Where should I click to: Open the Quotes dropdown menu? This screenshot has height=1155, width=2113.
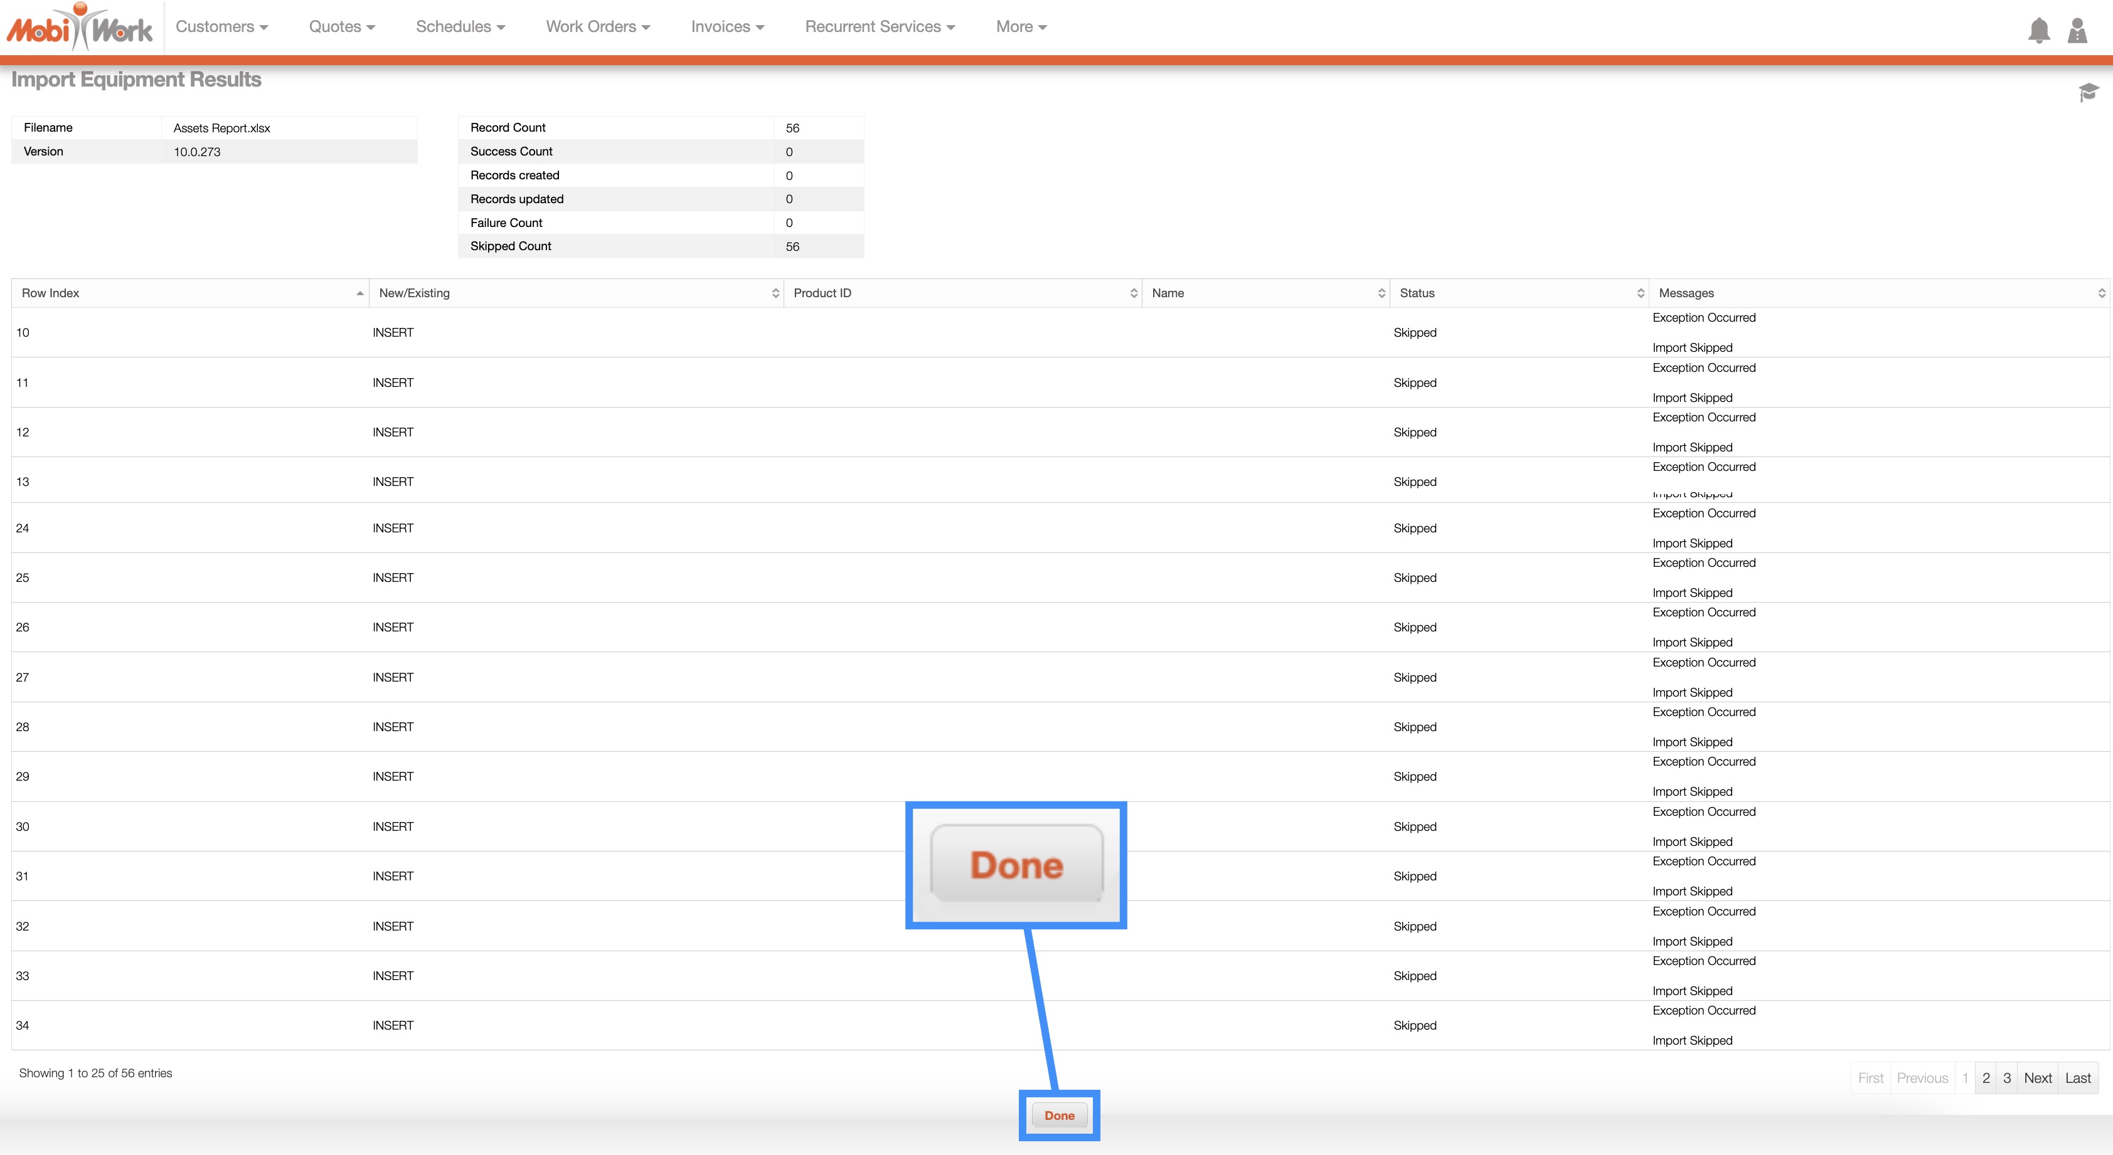point(341,27)
